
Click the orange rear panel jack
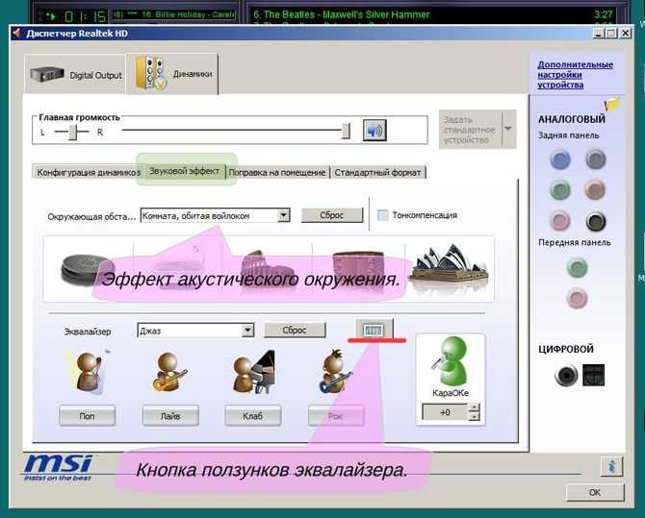595,190
